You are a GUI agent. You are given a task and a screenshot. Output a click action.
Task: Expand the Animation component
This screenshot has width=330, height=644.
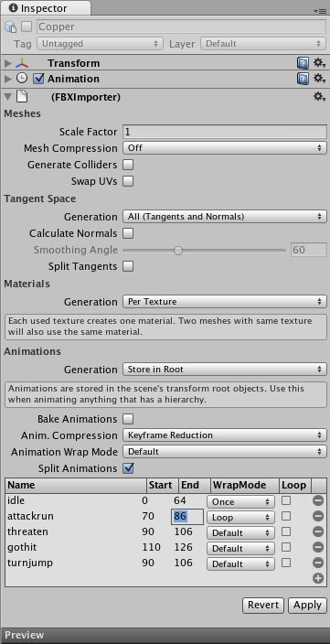click(x=8, y=79)
